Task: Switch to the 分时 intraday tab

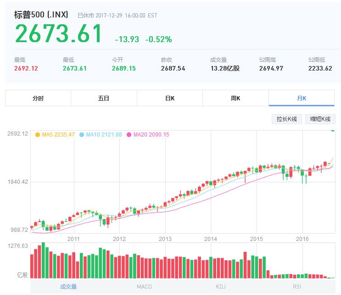Action: (38, 98)
